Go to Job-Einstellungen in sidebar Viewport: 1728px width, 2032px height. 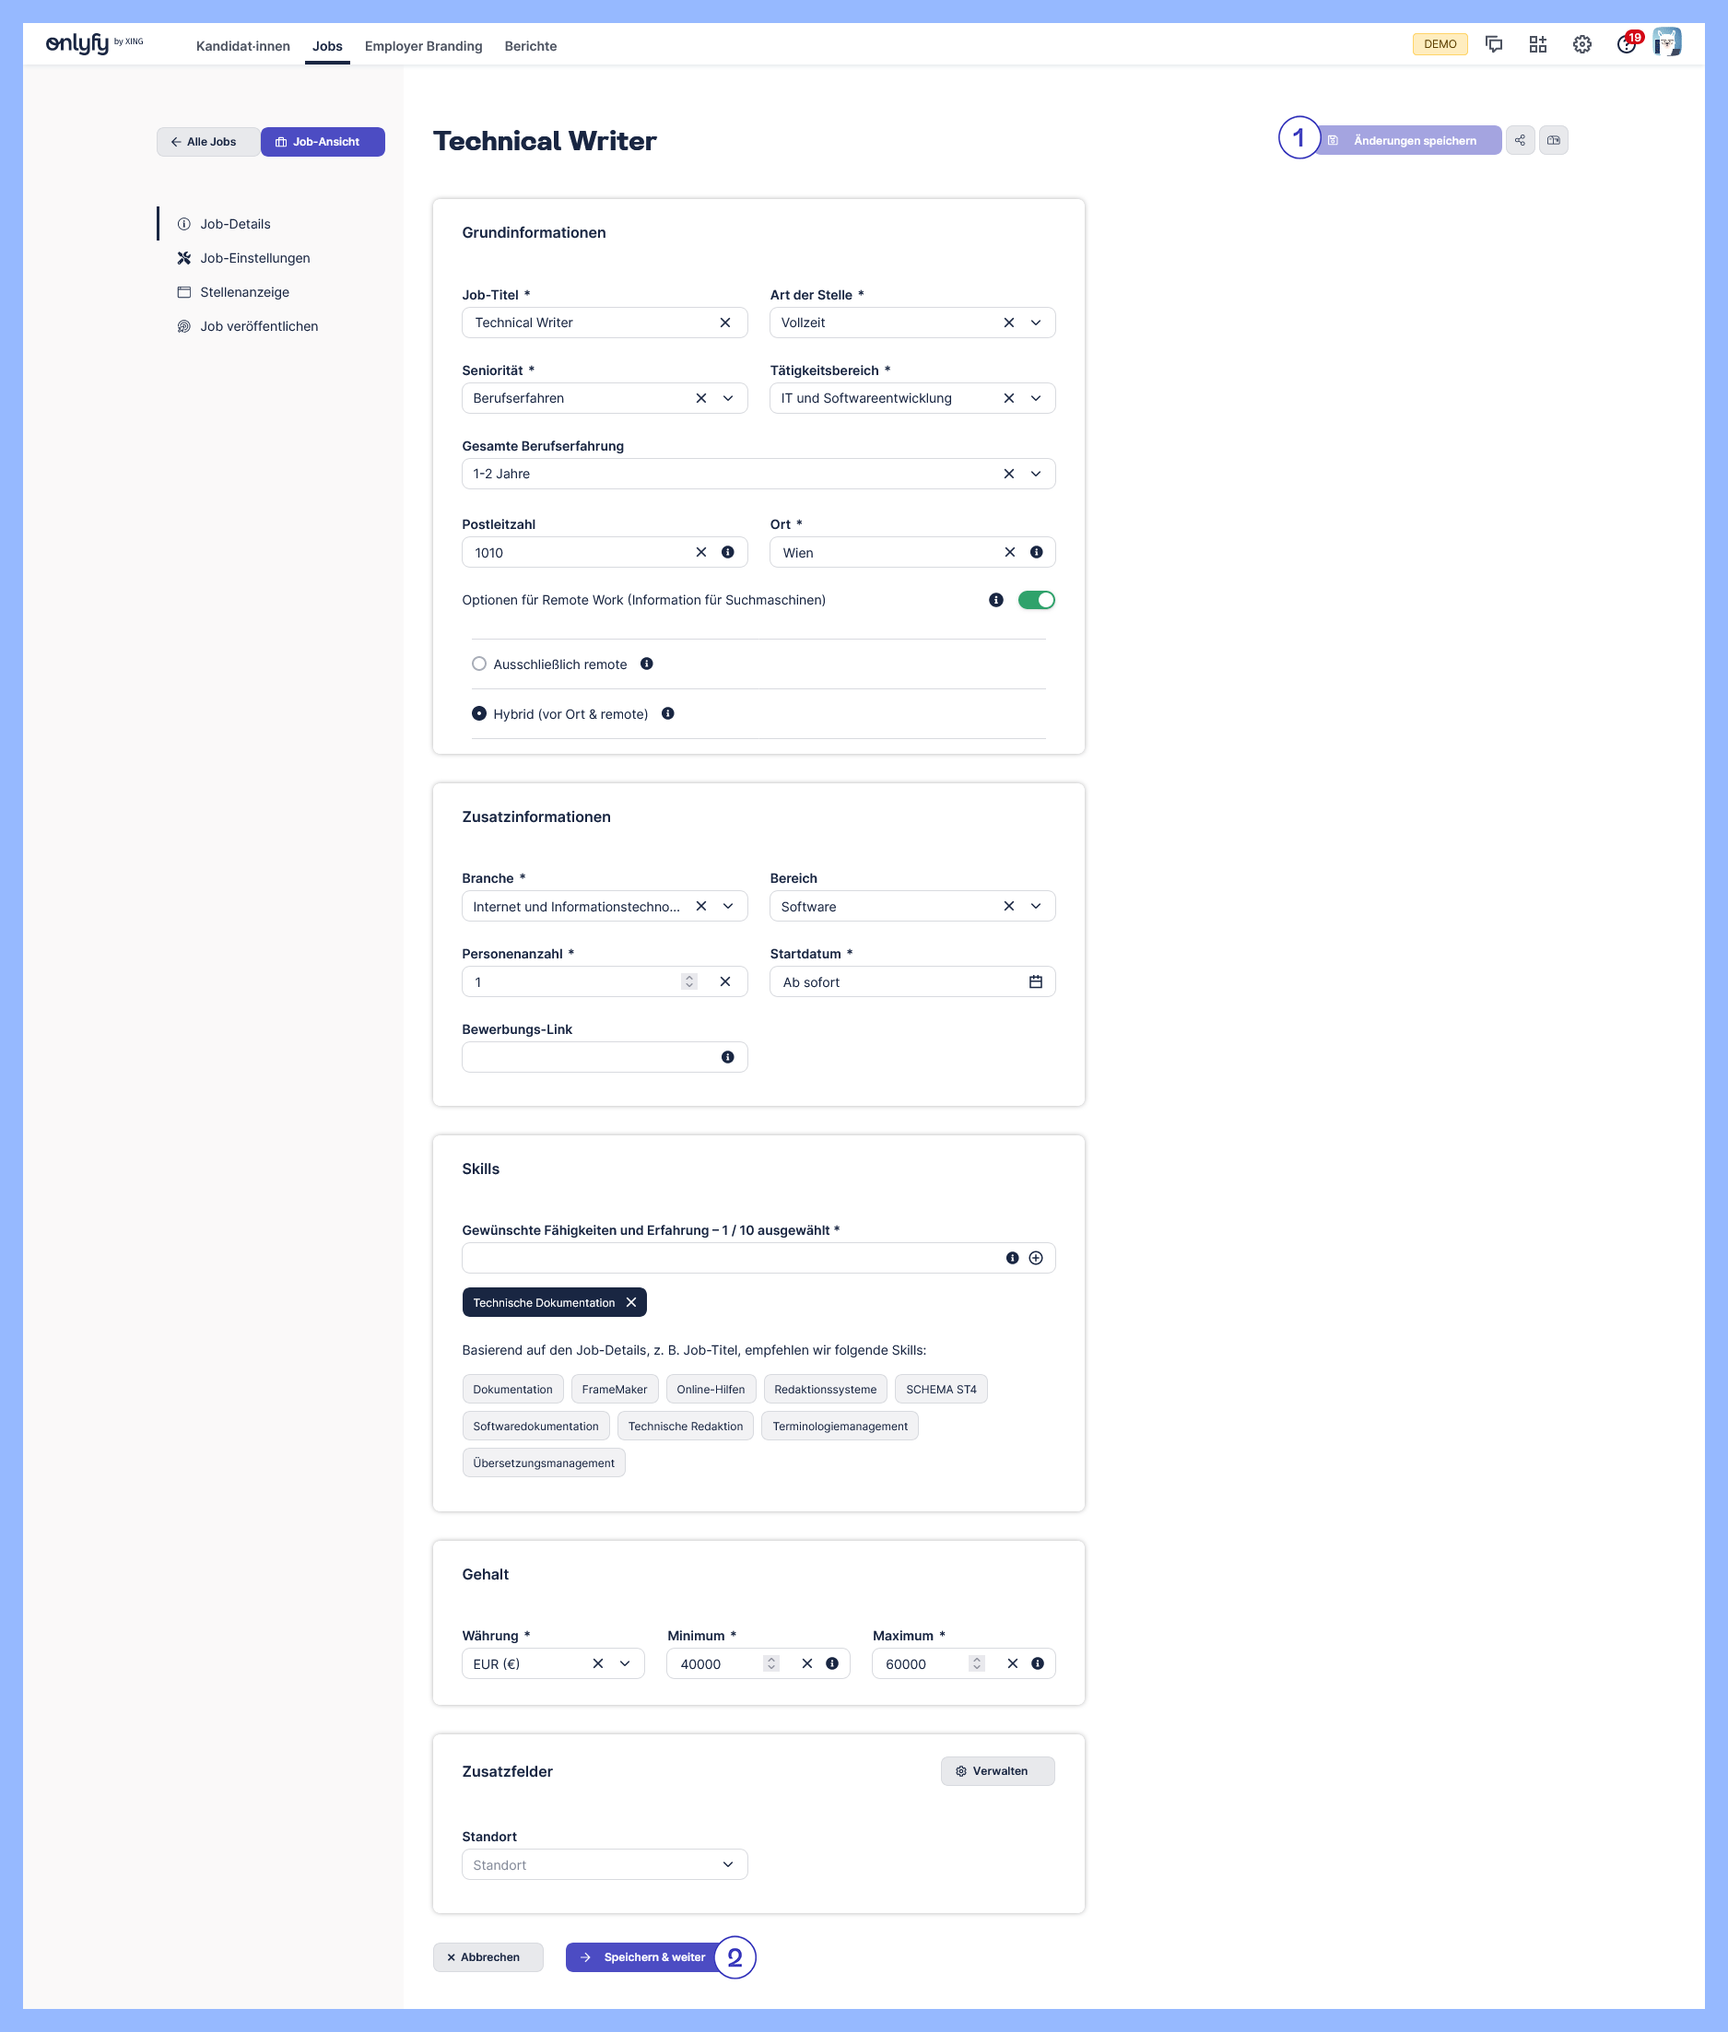pos(254,259)
